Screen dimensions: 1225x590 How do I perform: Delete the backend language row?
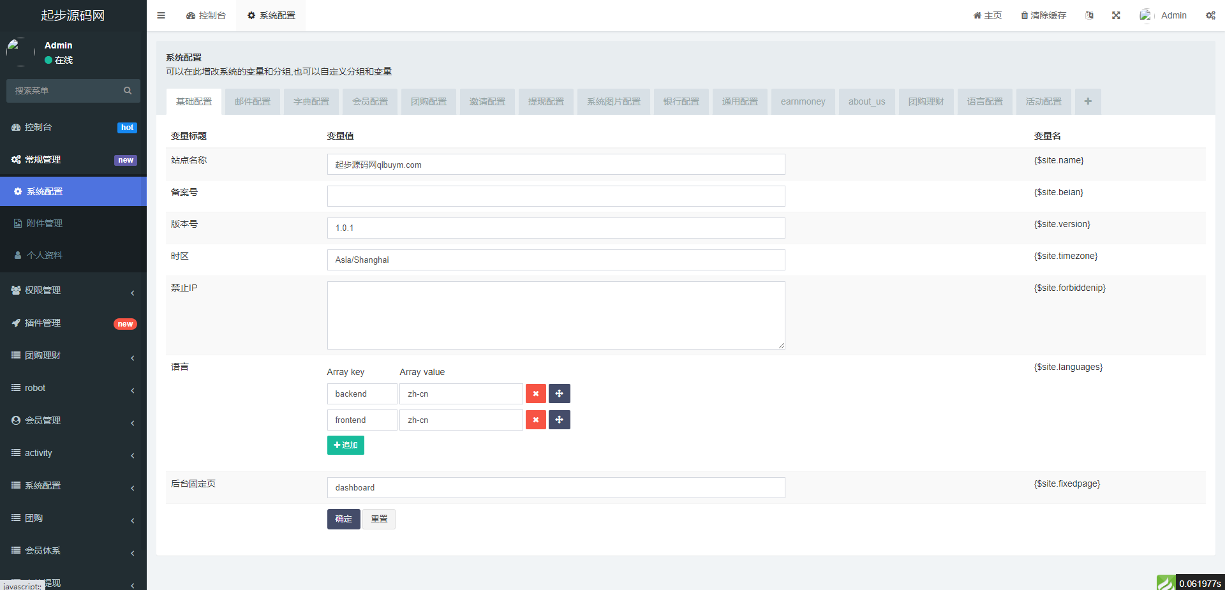pyautogui.click(x=535, y=394)
